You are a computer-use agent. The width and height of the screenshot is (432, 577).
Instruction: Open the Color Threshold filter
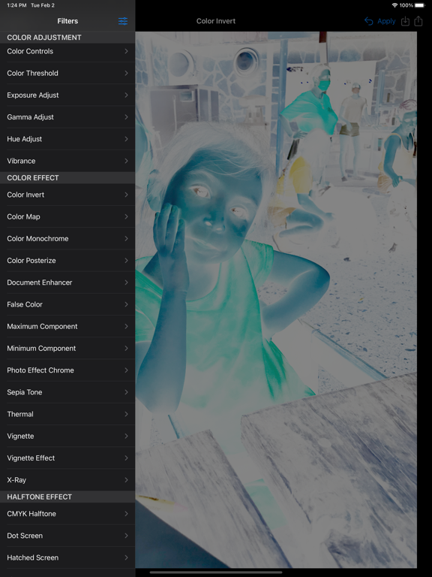click(x=67, y=73)
